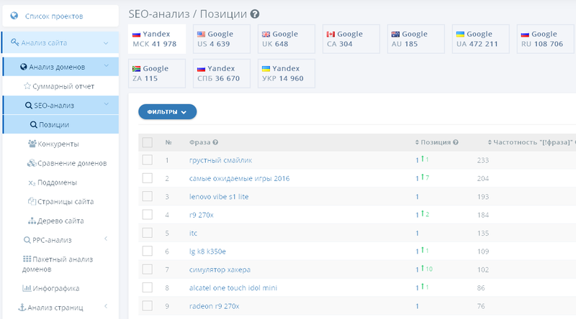This screenshot has width=576, height=319.
Task: Select the Google AU 185 tab
Action: pos(416,39)
